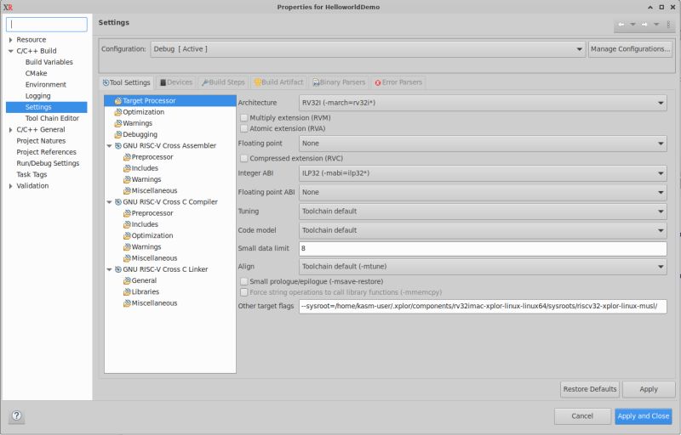Open the Floating point ABI dropdown
This screenshot has width=681, height=435.
tap(483, 192)
